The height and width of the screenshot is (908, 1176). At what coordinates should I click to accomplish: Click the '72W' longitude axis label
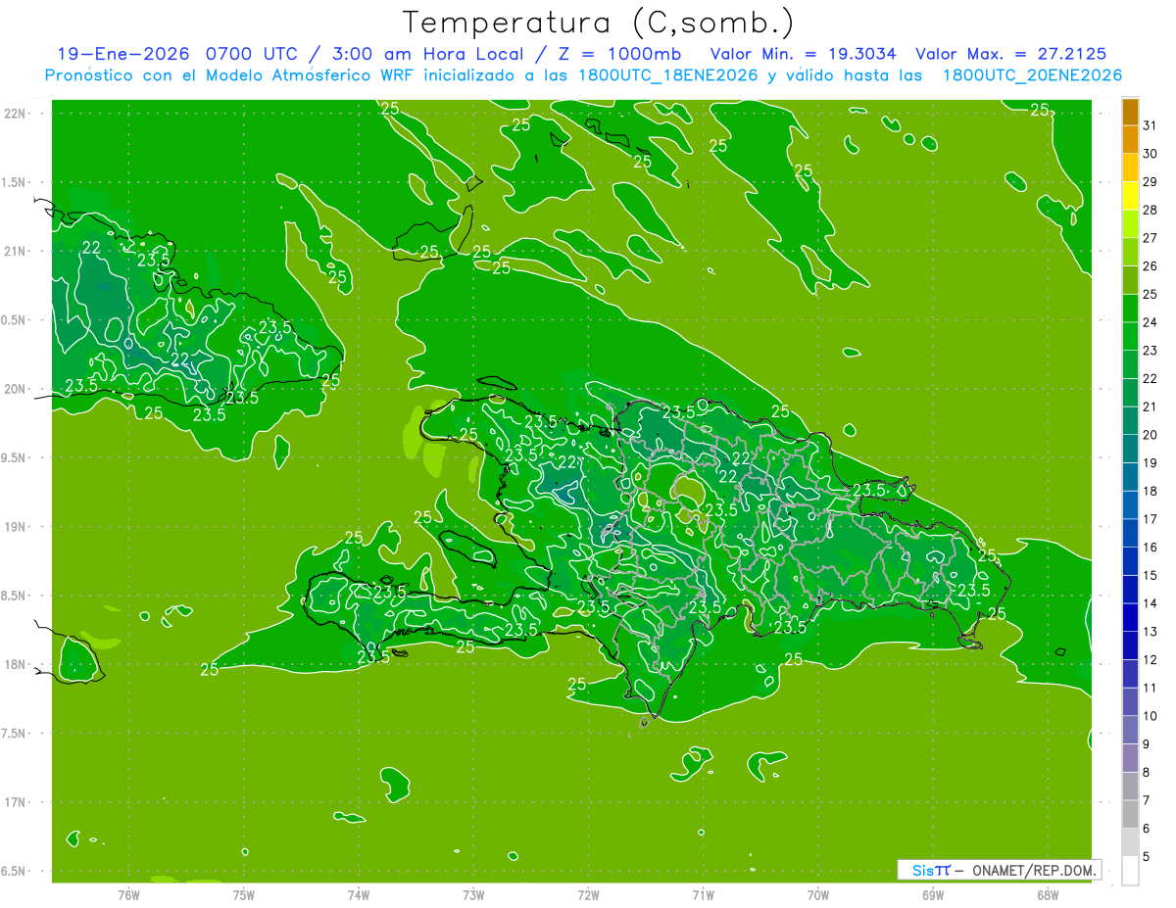(588, 894)
